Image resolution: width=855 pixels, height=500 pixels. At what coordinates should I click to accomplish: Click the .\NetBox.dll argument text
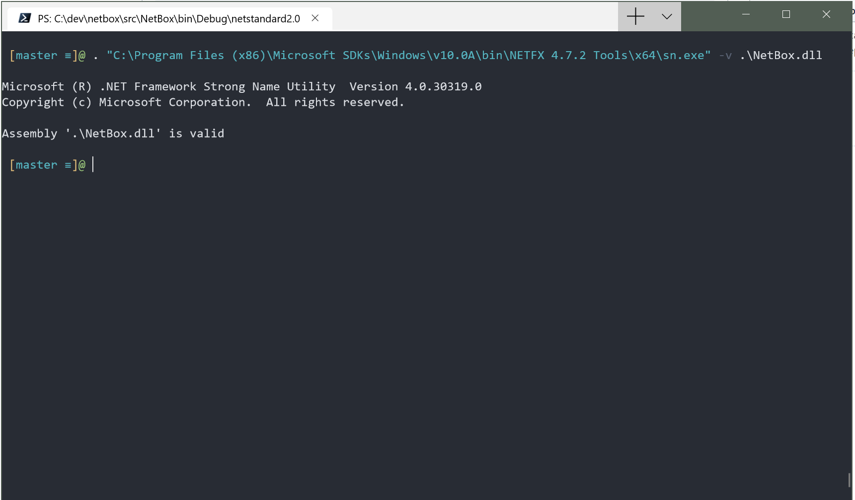[x=780, y=55]
